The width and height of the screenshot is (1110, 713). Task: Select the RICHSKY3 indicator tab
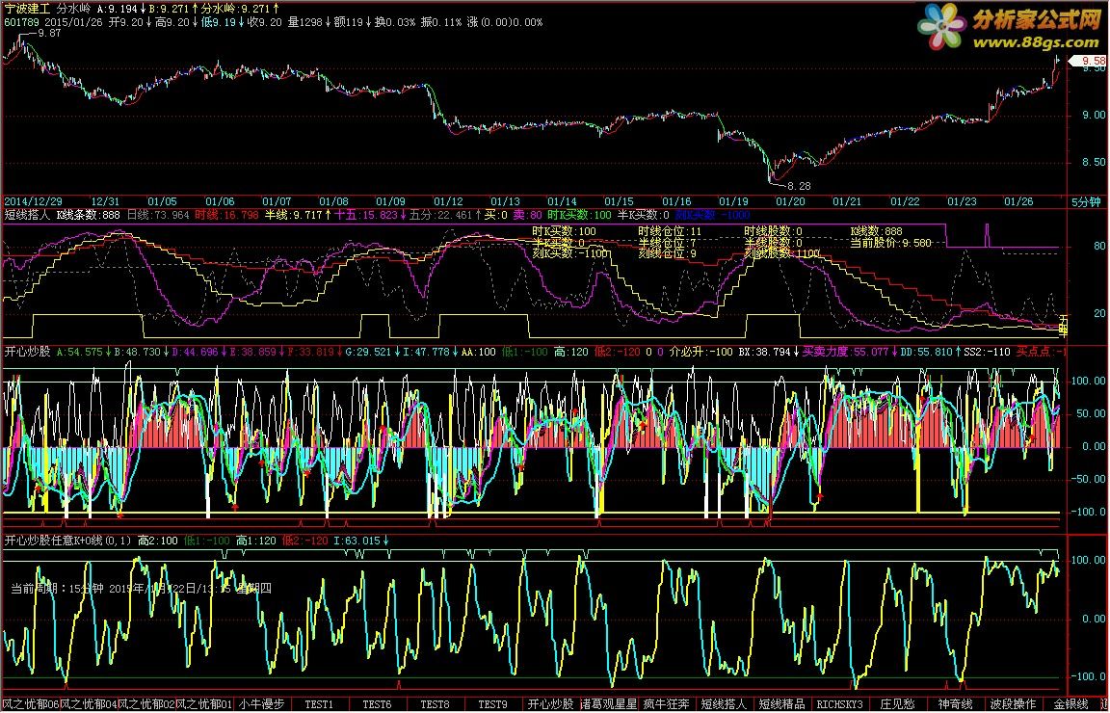click(x=839, y=704)
